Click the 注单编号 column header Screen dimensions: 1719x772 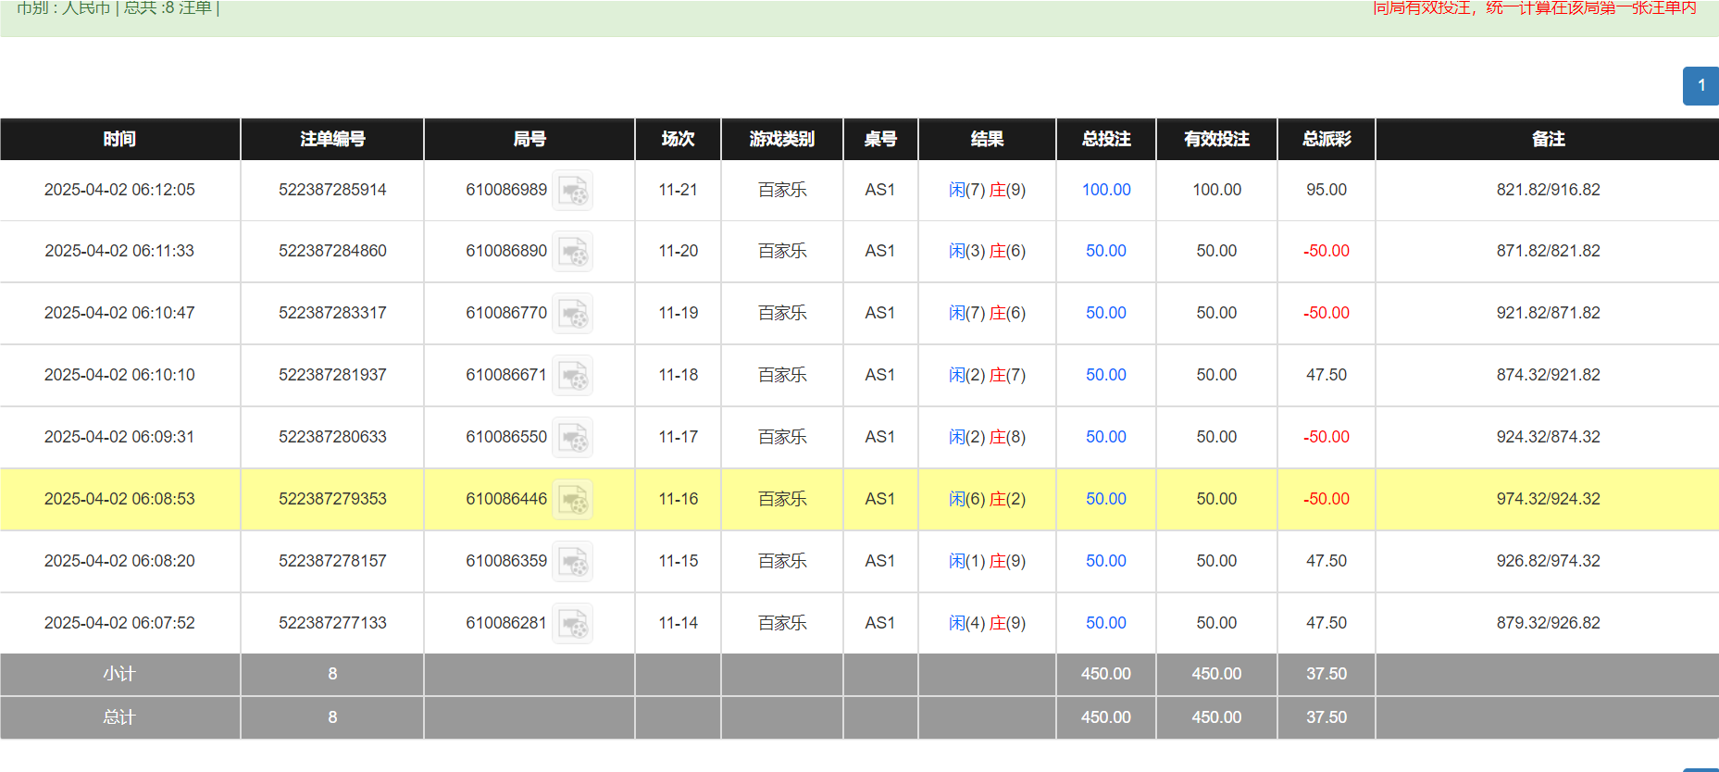pyautogui.click(x=332, y=139)
